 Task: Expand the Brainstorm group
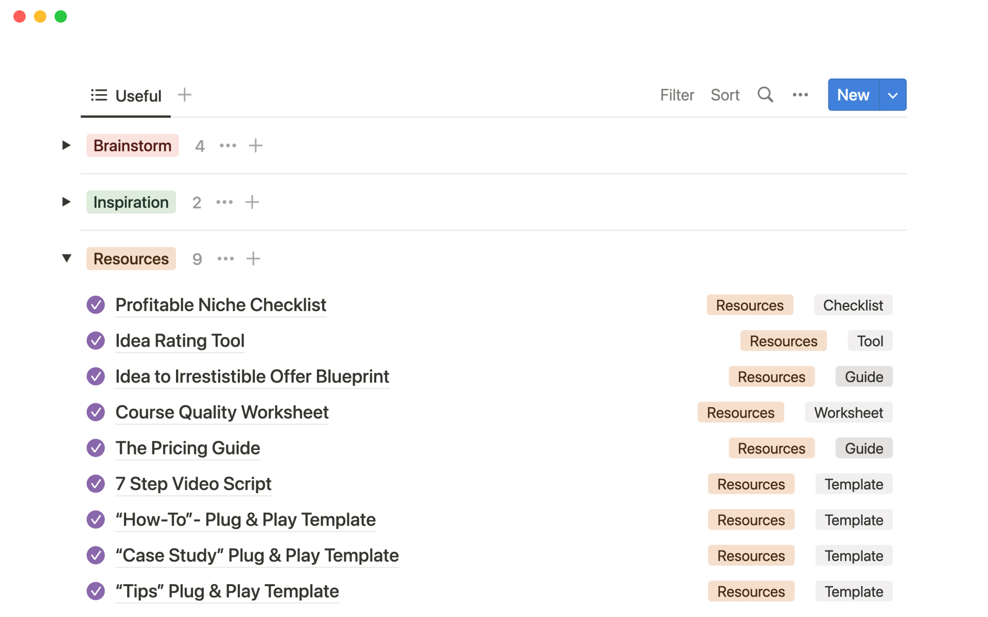point(66,146)
